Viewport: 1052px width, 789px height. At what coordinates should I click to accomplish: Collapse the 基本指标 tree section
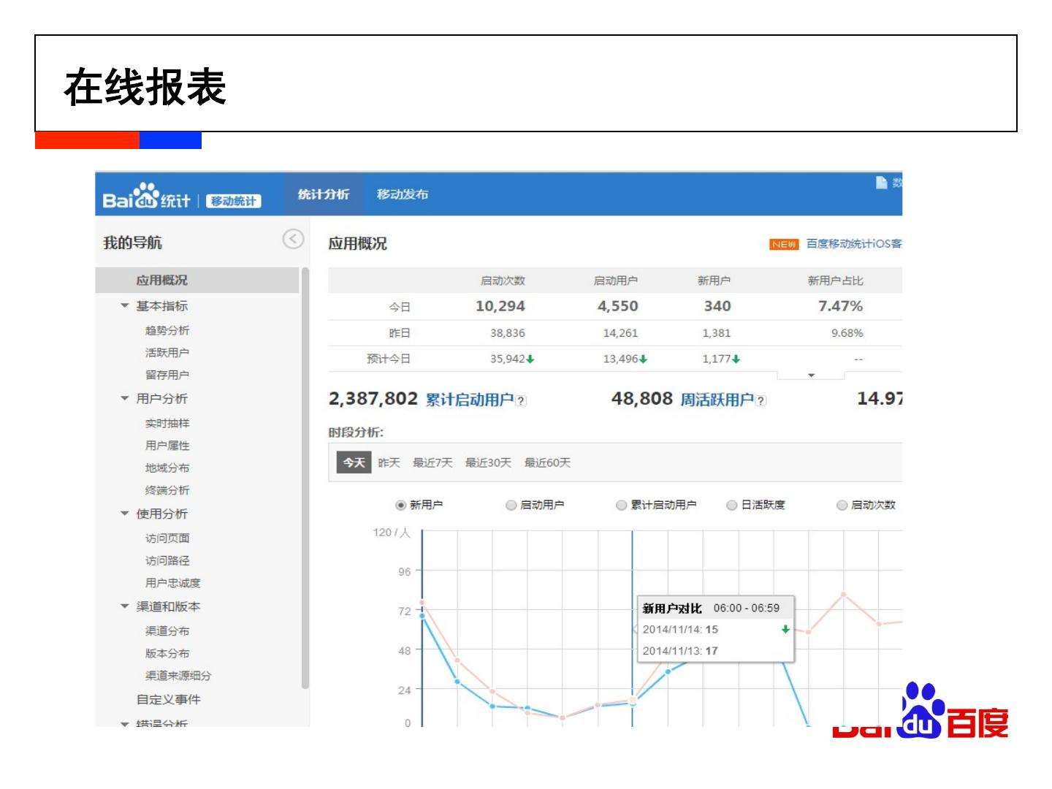point(125,306)
